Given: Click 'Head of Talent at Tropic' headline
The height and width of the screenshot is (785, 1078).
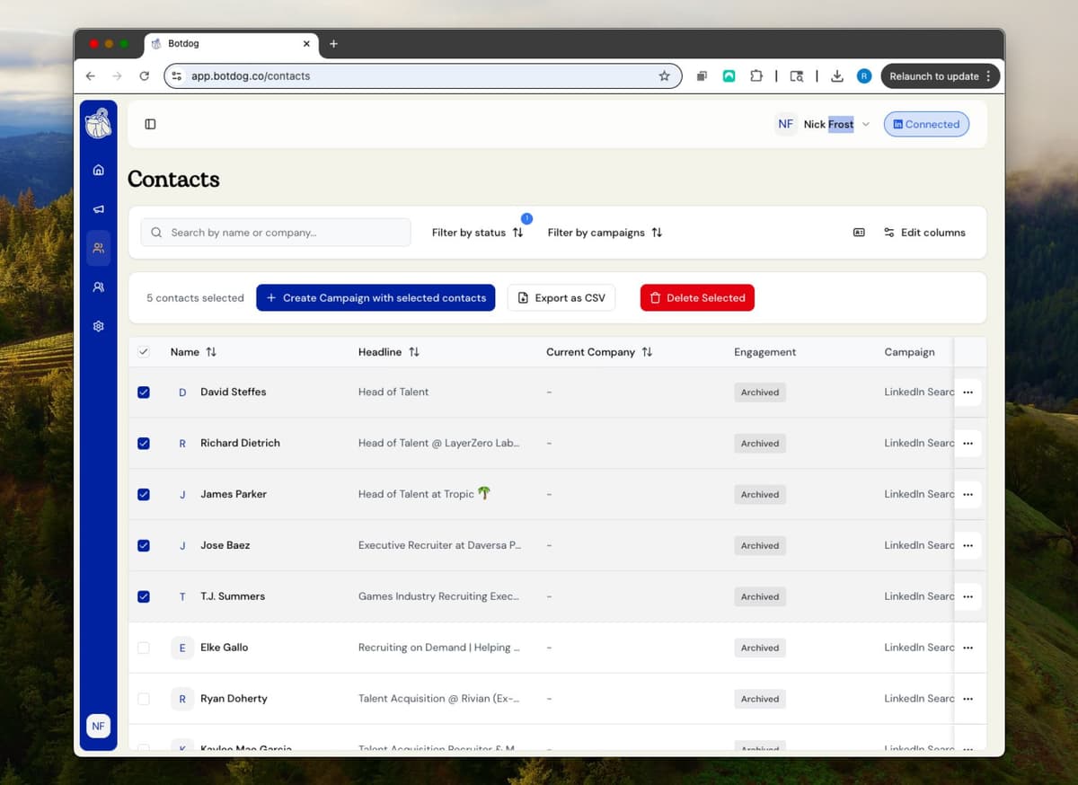Looking at the screenshot, I should point(424,494).
